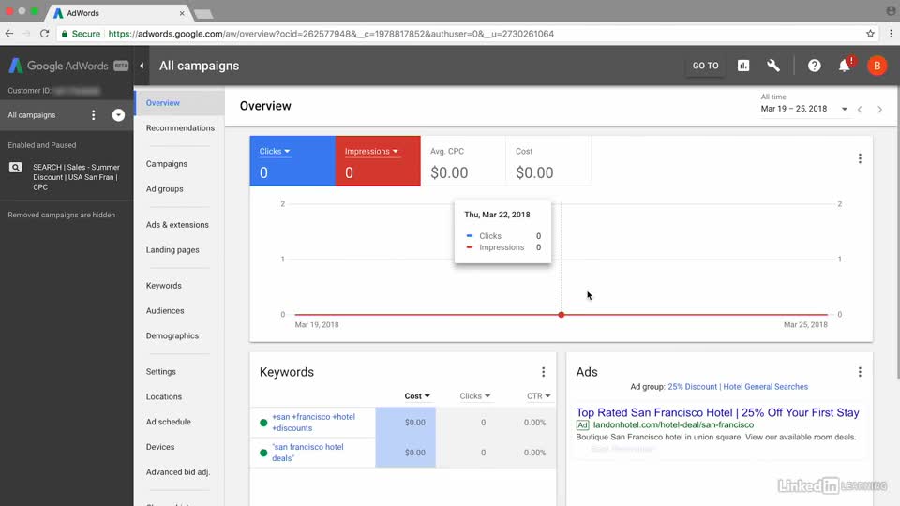
Task: Sort keywords by the Cost column
Action: tap(416, 396)
